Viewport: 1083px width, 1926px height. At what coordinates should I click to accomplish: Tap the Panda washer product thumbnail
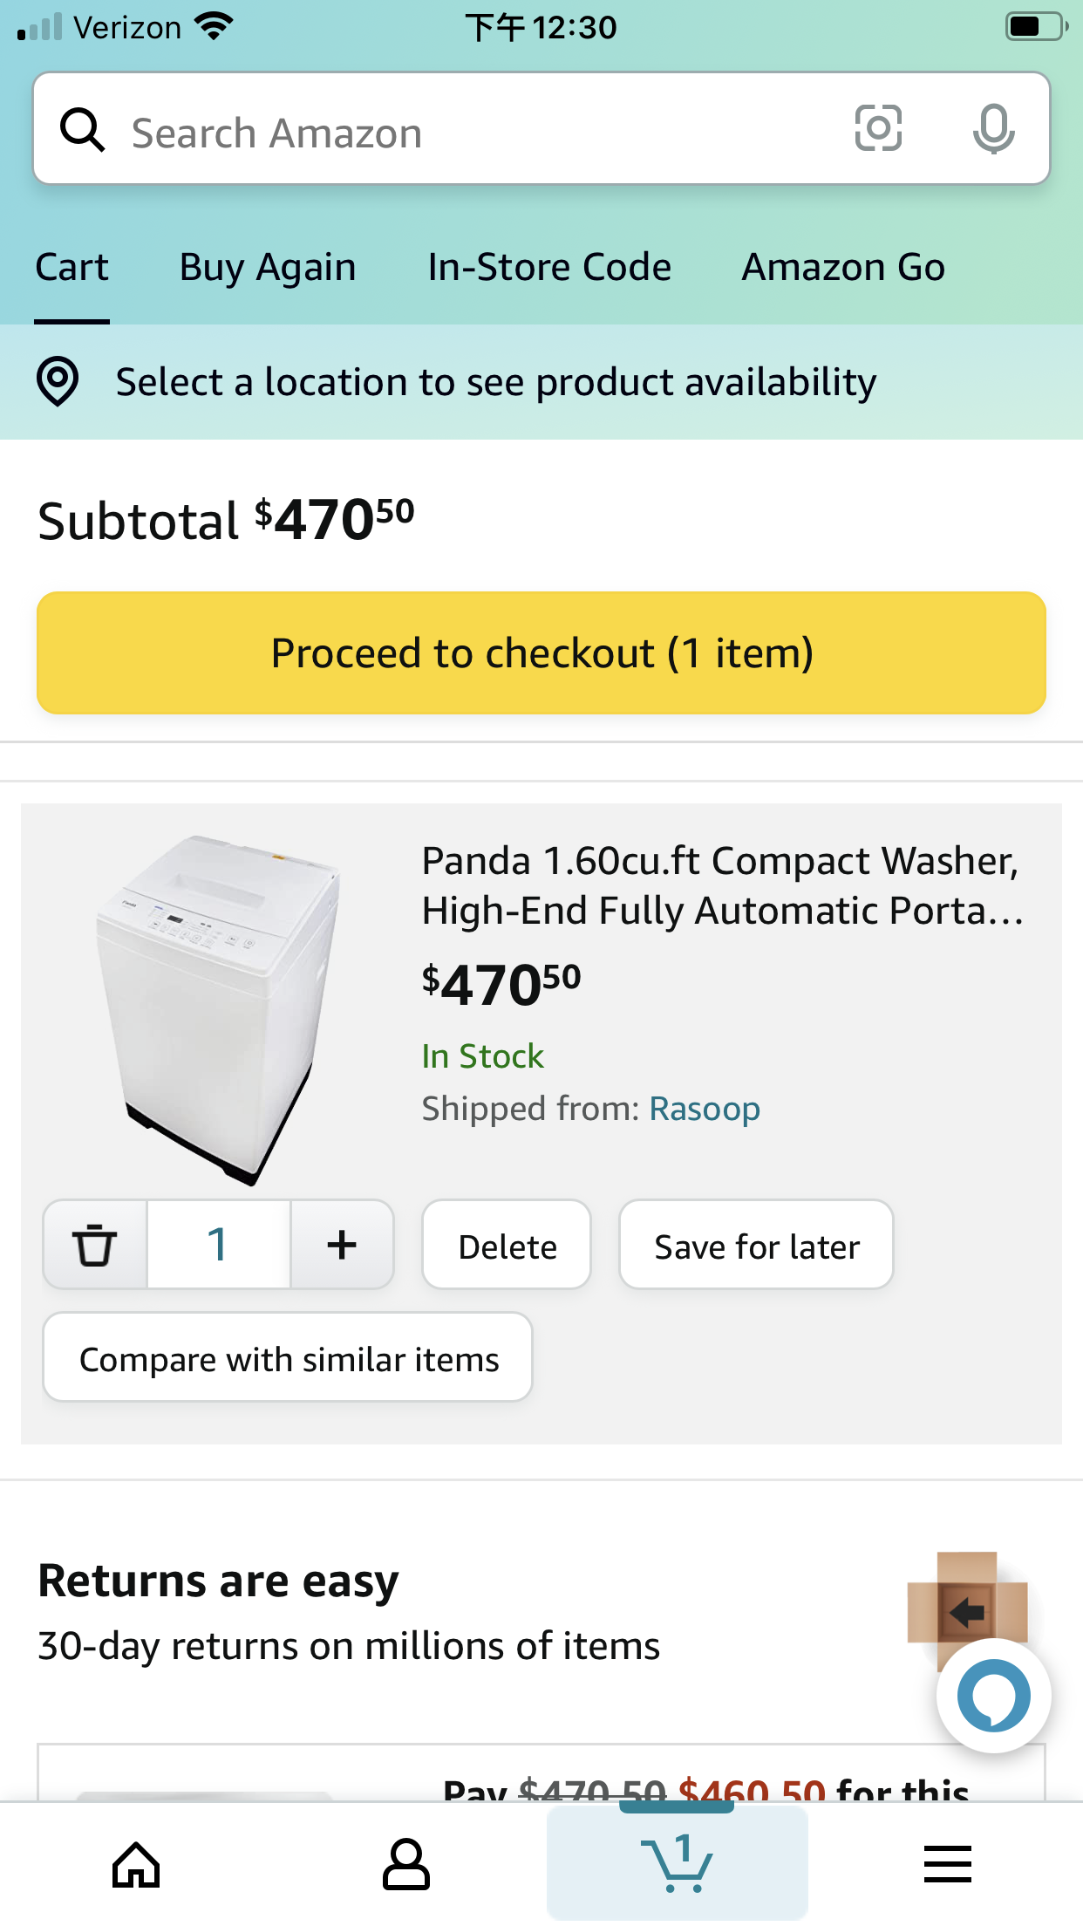[218, 1009]
